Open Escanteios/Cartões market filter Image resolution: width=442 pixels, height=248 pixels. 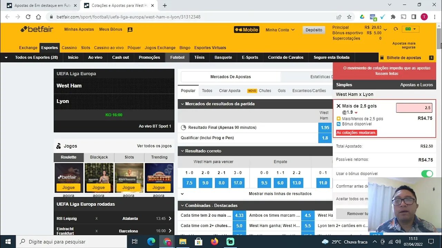click(x=309, y=91)
